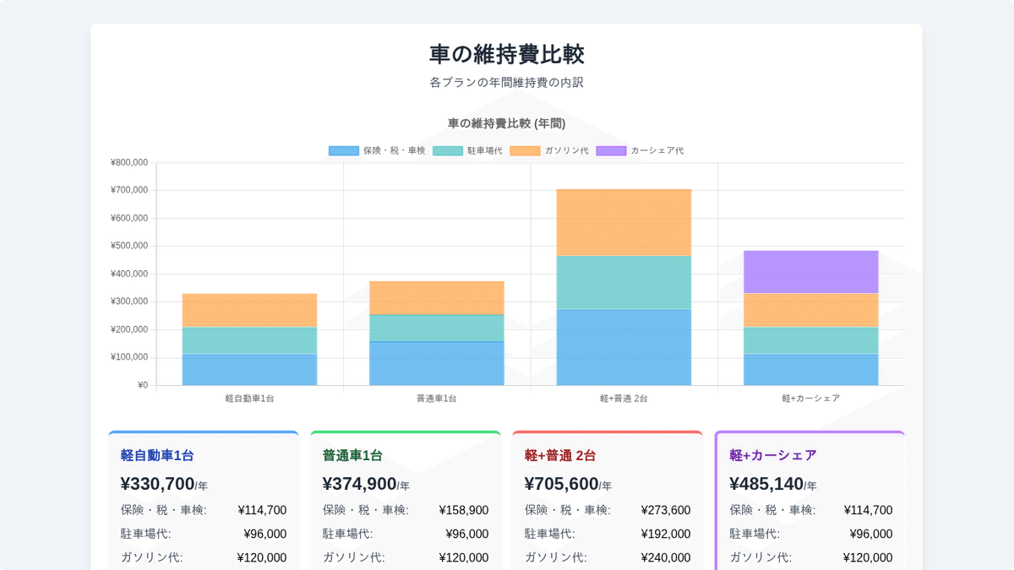
Task: Select the 軽+カーシェア card title
Action: (773, 455)
